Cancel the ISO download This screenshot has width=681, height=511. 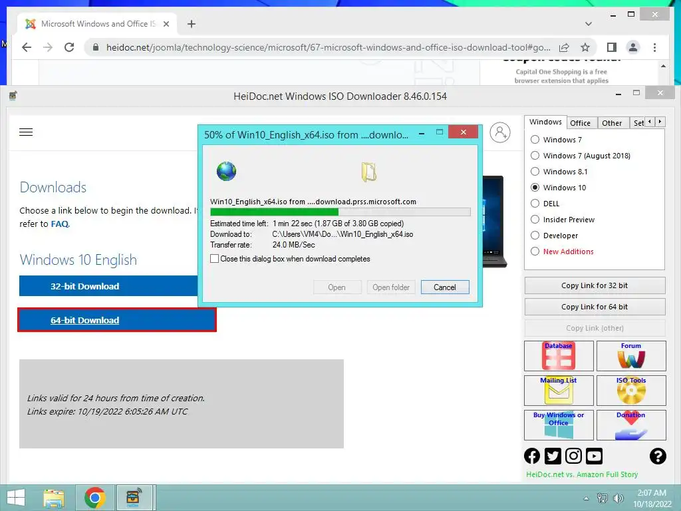coord(445,287)
